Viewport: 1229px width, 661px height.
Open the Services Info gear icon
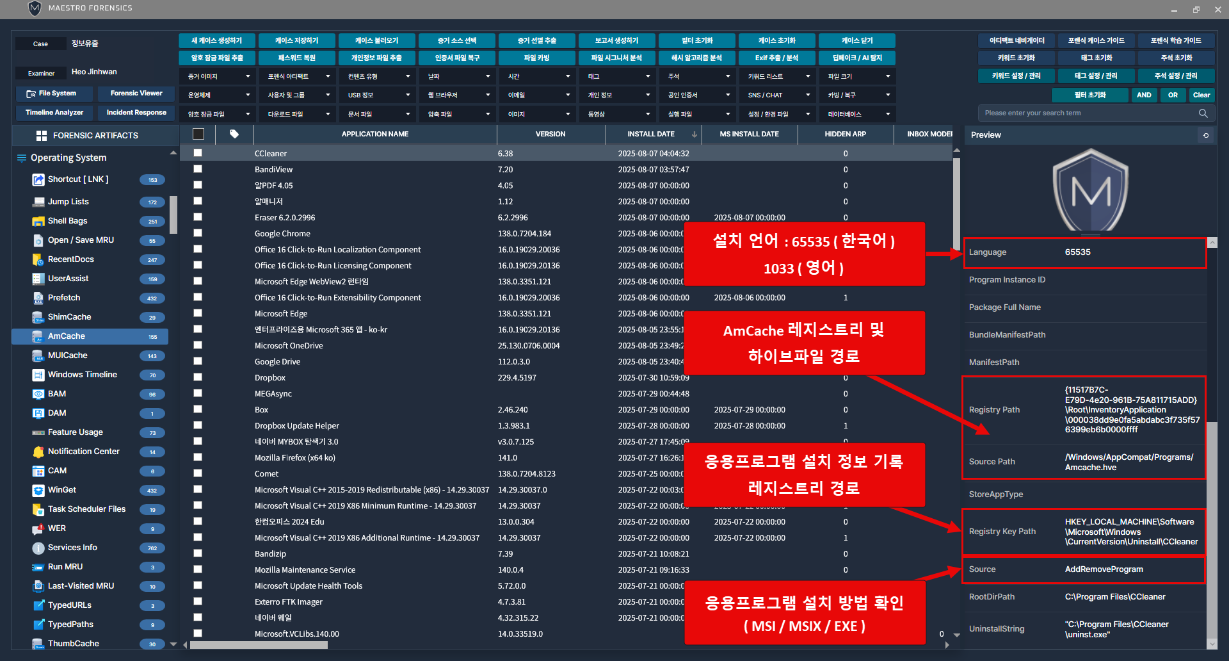point(38,548)
